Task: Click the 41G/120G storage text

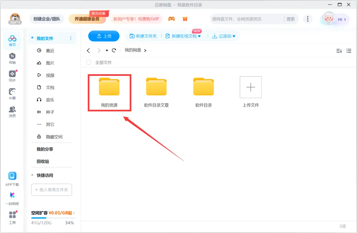Action: point(41,223)
